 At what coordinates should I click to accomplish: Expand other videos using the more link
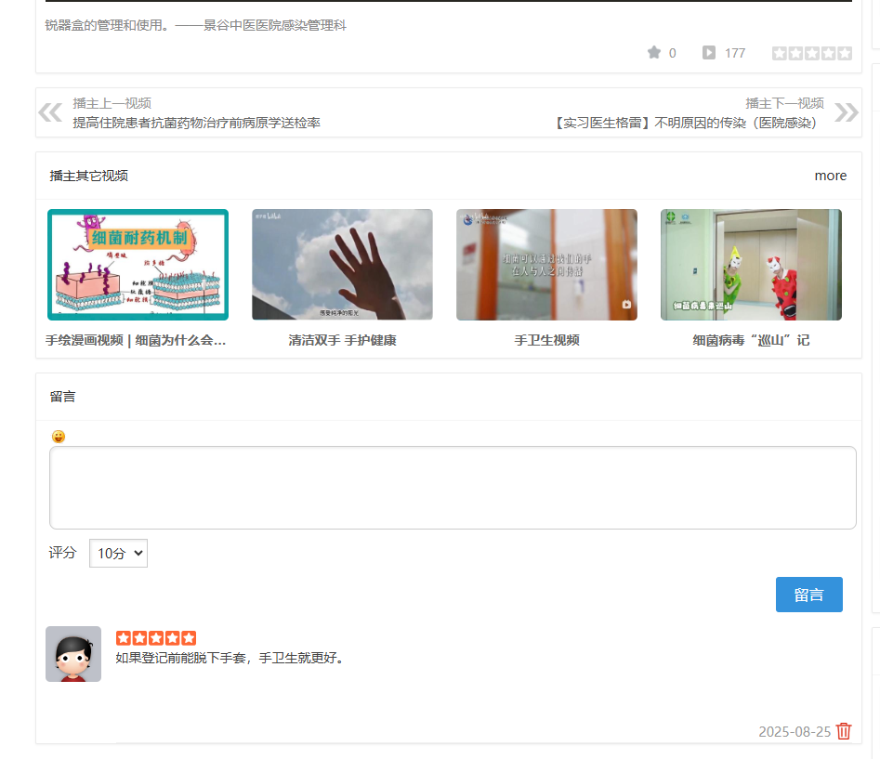pyautogui.click(x=830, y=176)
